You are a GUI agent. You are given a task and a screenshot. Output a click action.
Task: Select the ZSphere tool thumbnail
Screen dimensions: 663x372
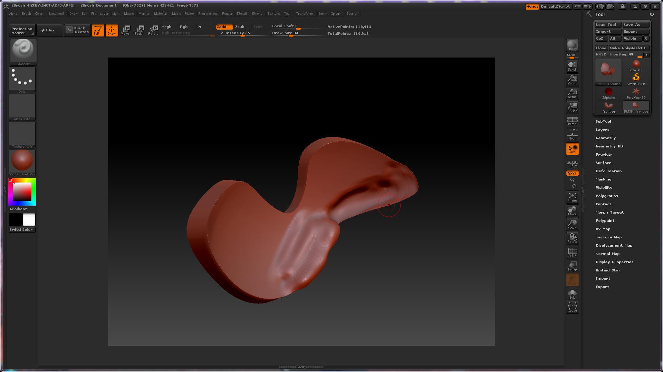pyautogui.click(x=608, y=93)
